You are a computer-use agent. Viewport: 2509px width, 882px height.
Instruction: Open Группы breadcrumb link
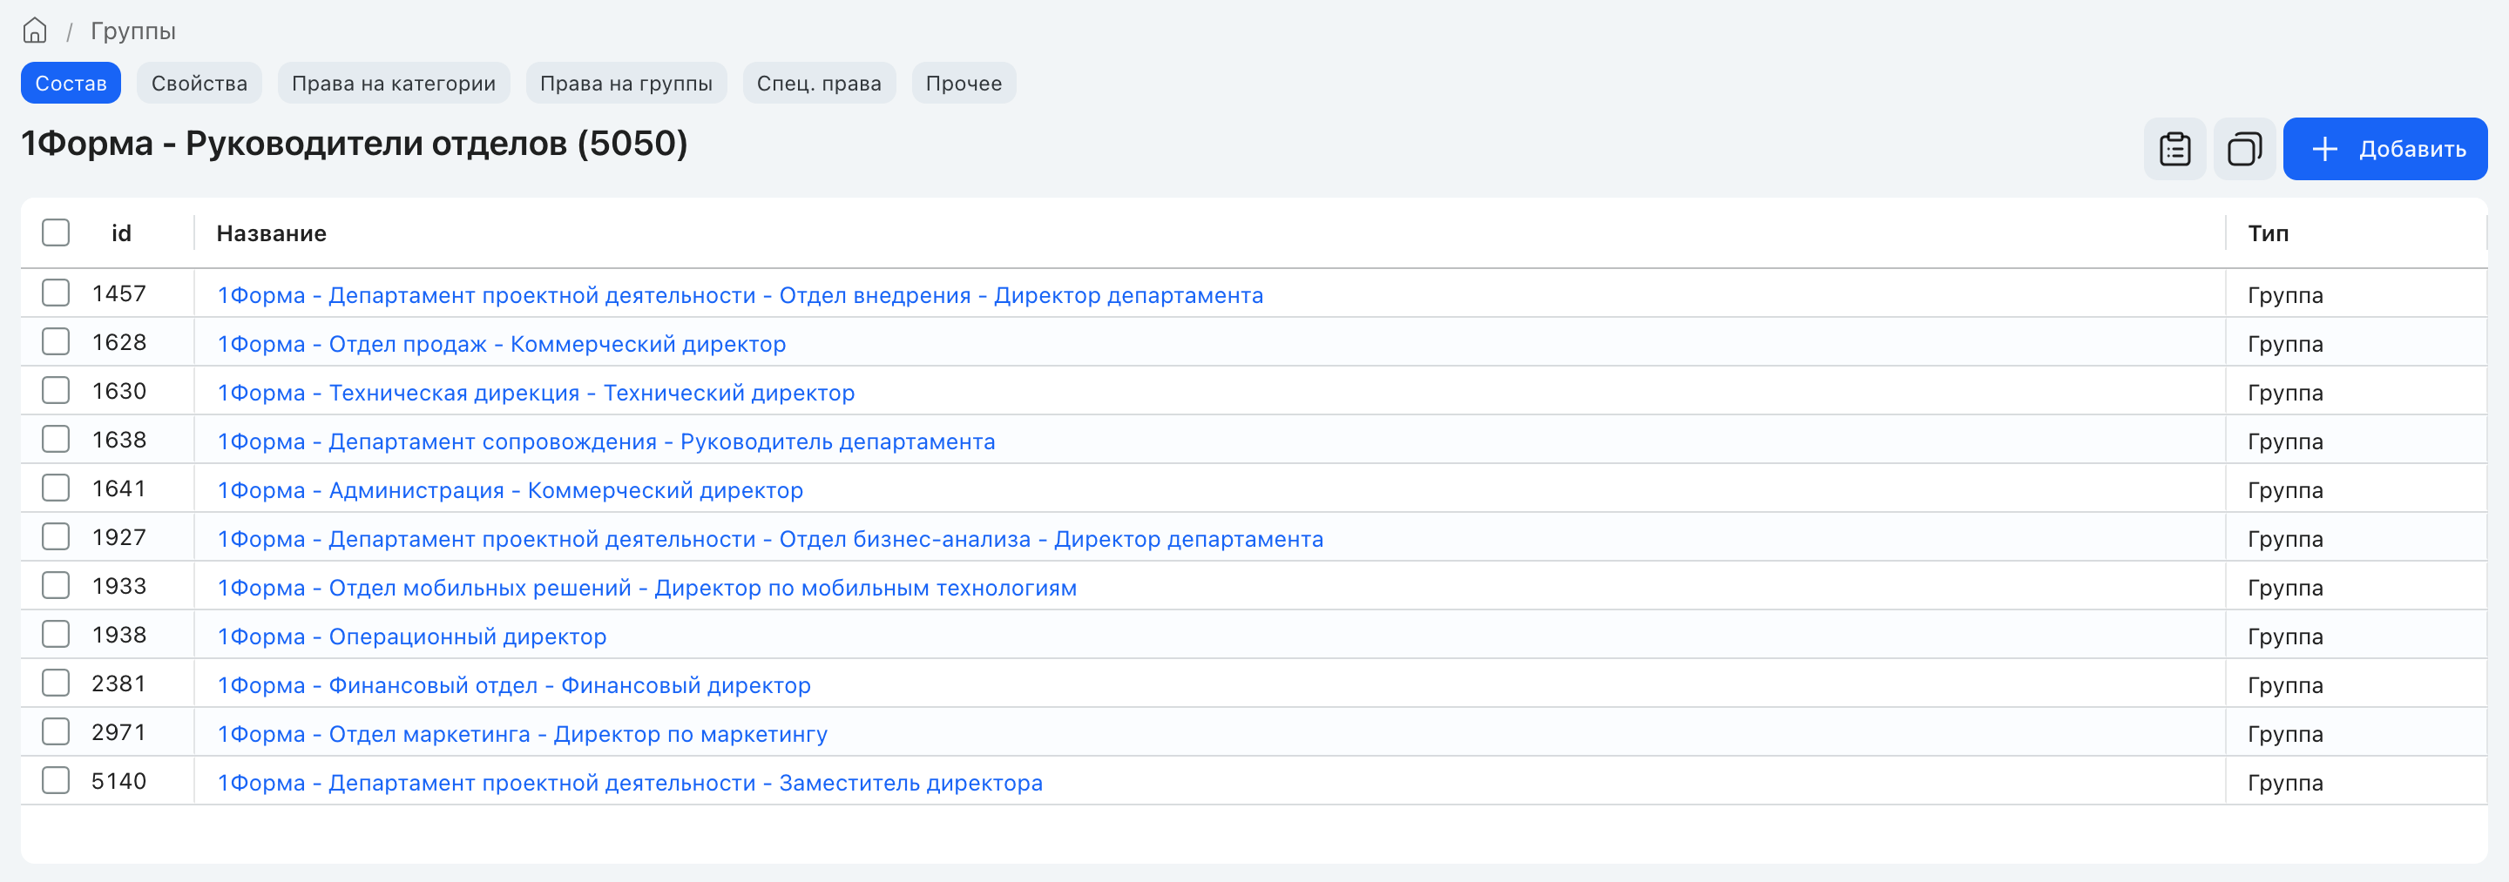pyautogui.click(x=133, y=31)
